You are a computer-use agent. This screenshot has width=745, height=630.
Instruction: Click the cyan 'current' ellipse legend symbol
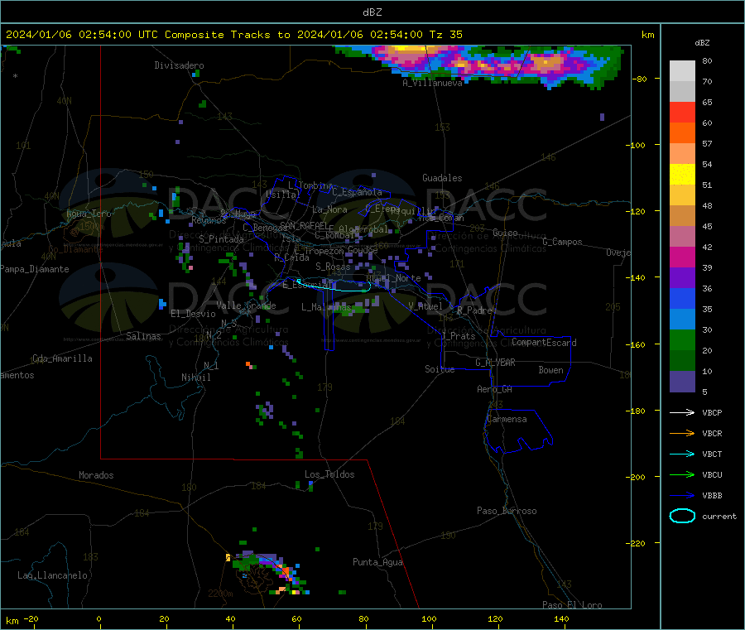tap(682, 516)
